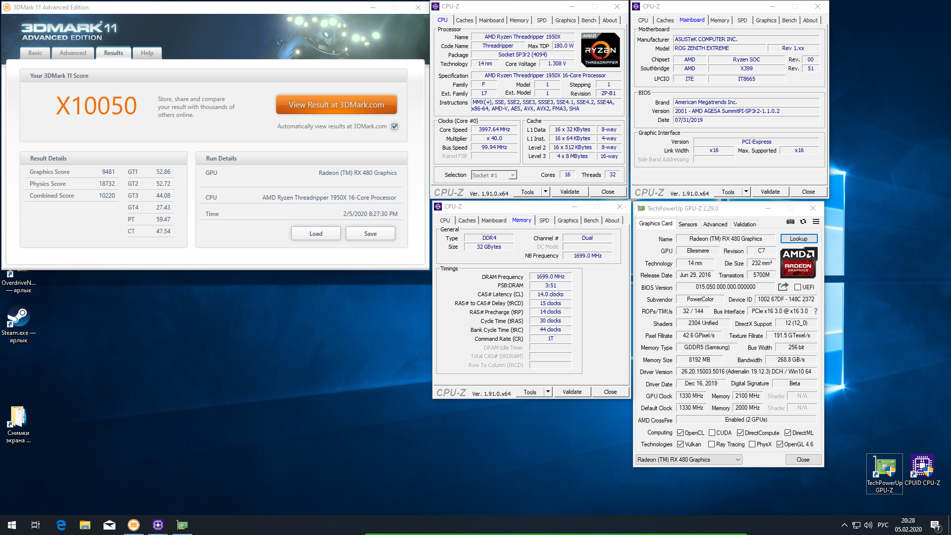Click GPU-Z refresh icon
The width and height of the screenshot is (951, 535).
tap(803, 221)
